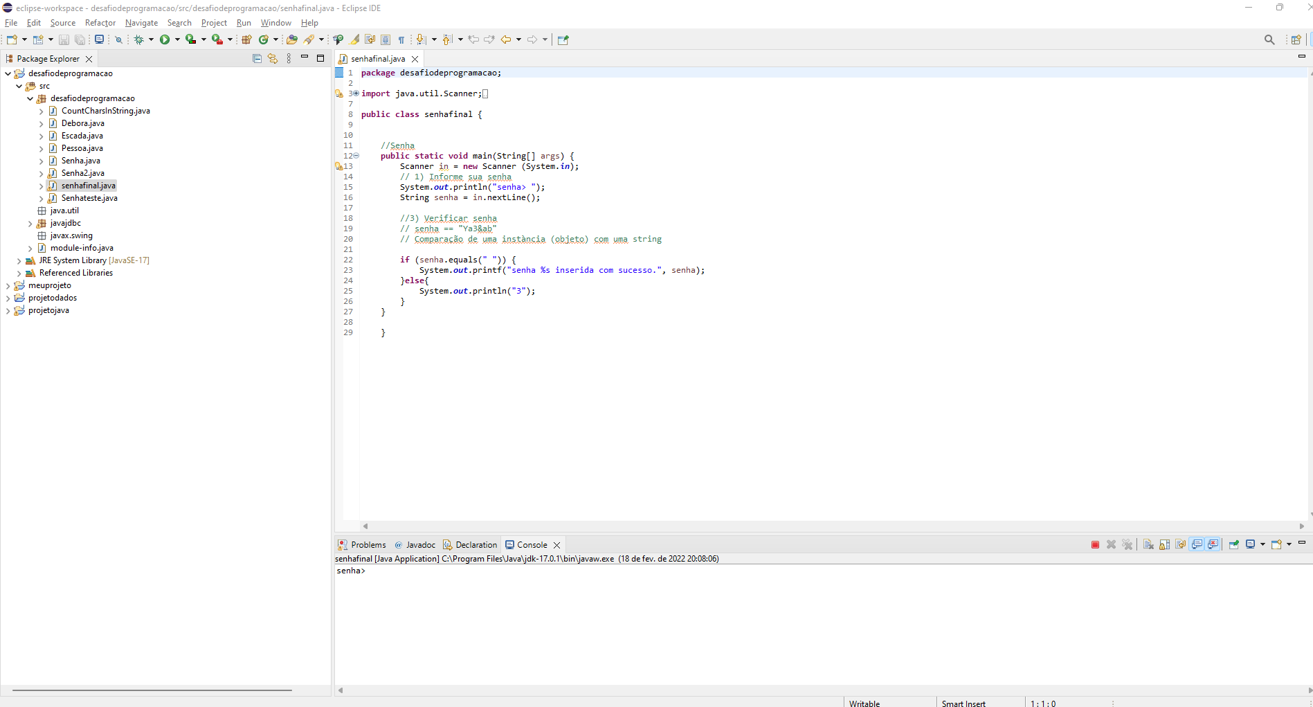Open the Debug configurations dropdown arrow
Image resolution: width=1313 pixels, height=707 pixels.
coord(151,39)
